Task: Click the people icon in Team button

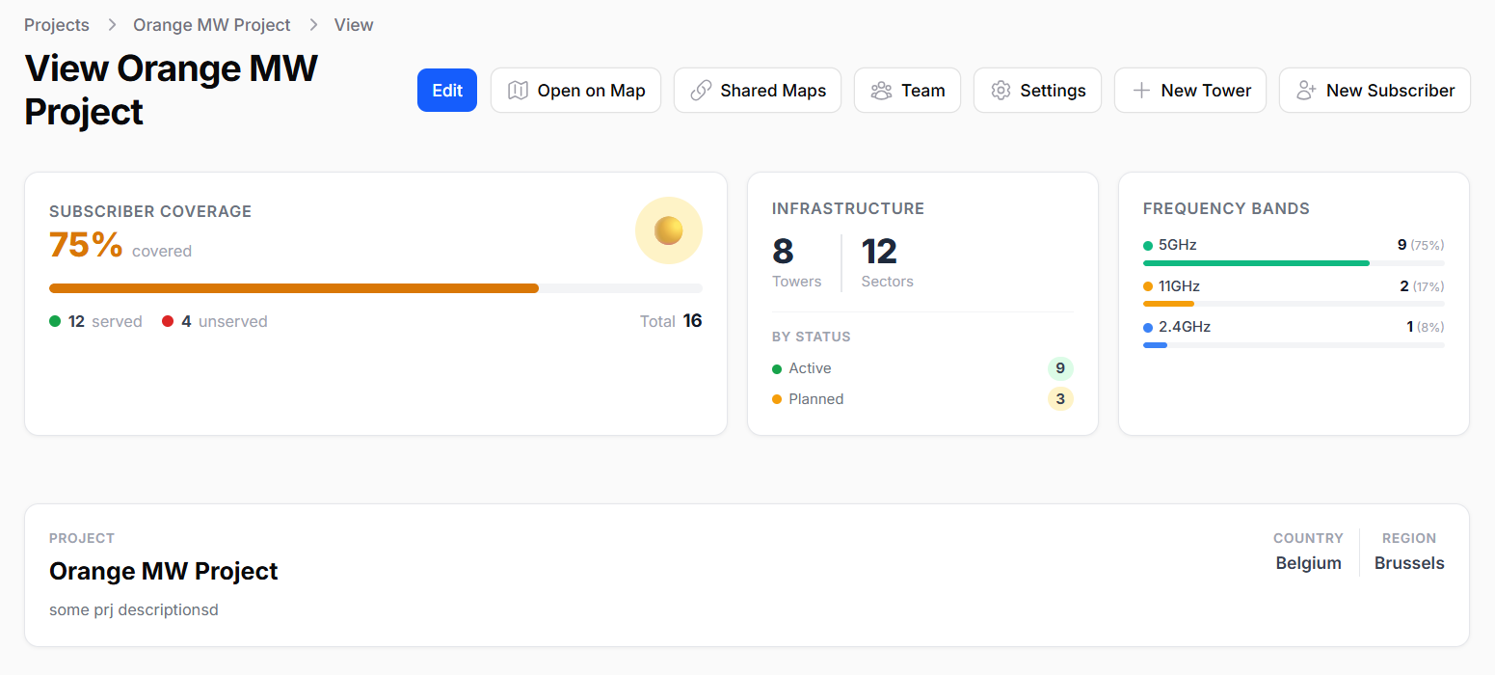Action: click(x=881, y=91)
